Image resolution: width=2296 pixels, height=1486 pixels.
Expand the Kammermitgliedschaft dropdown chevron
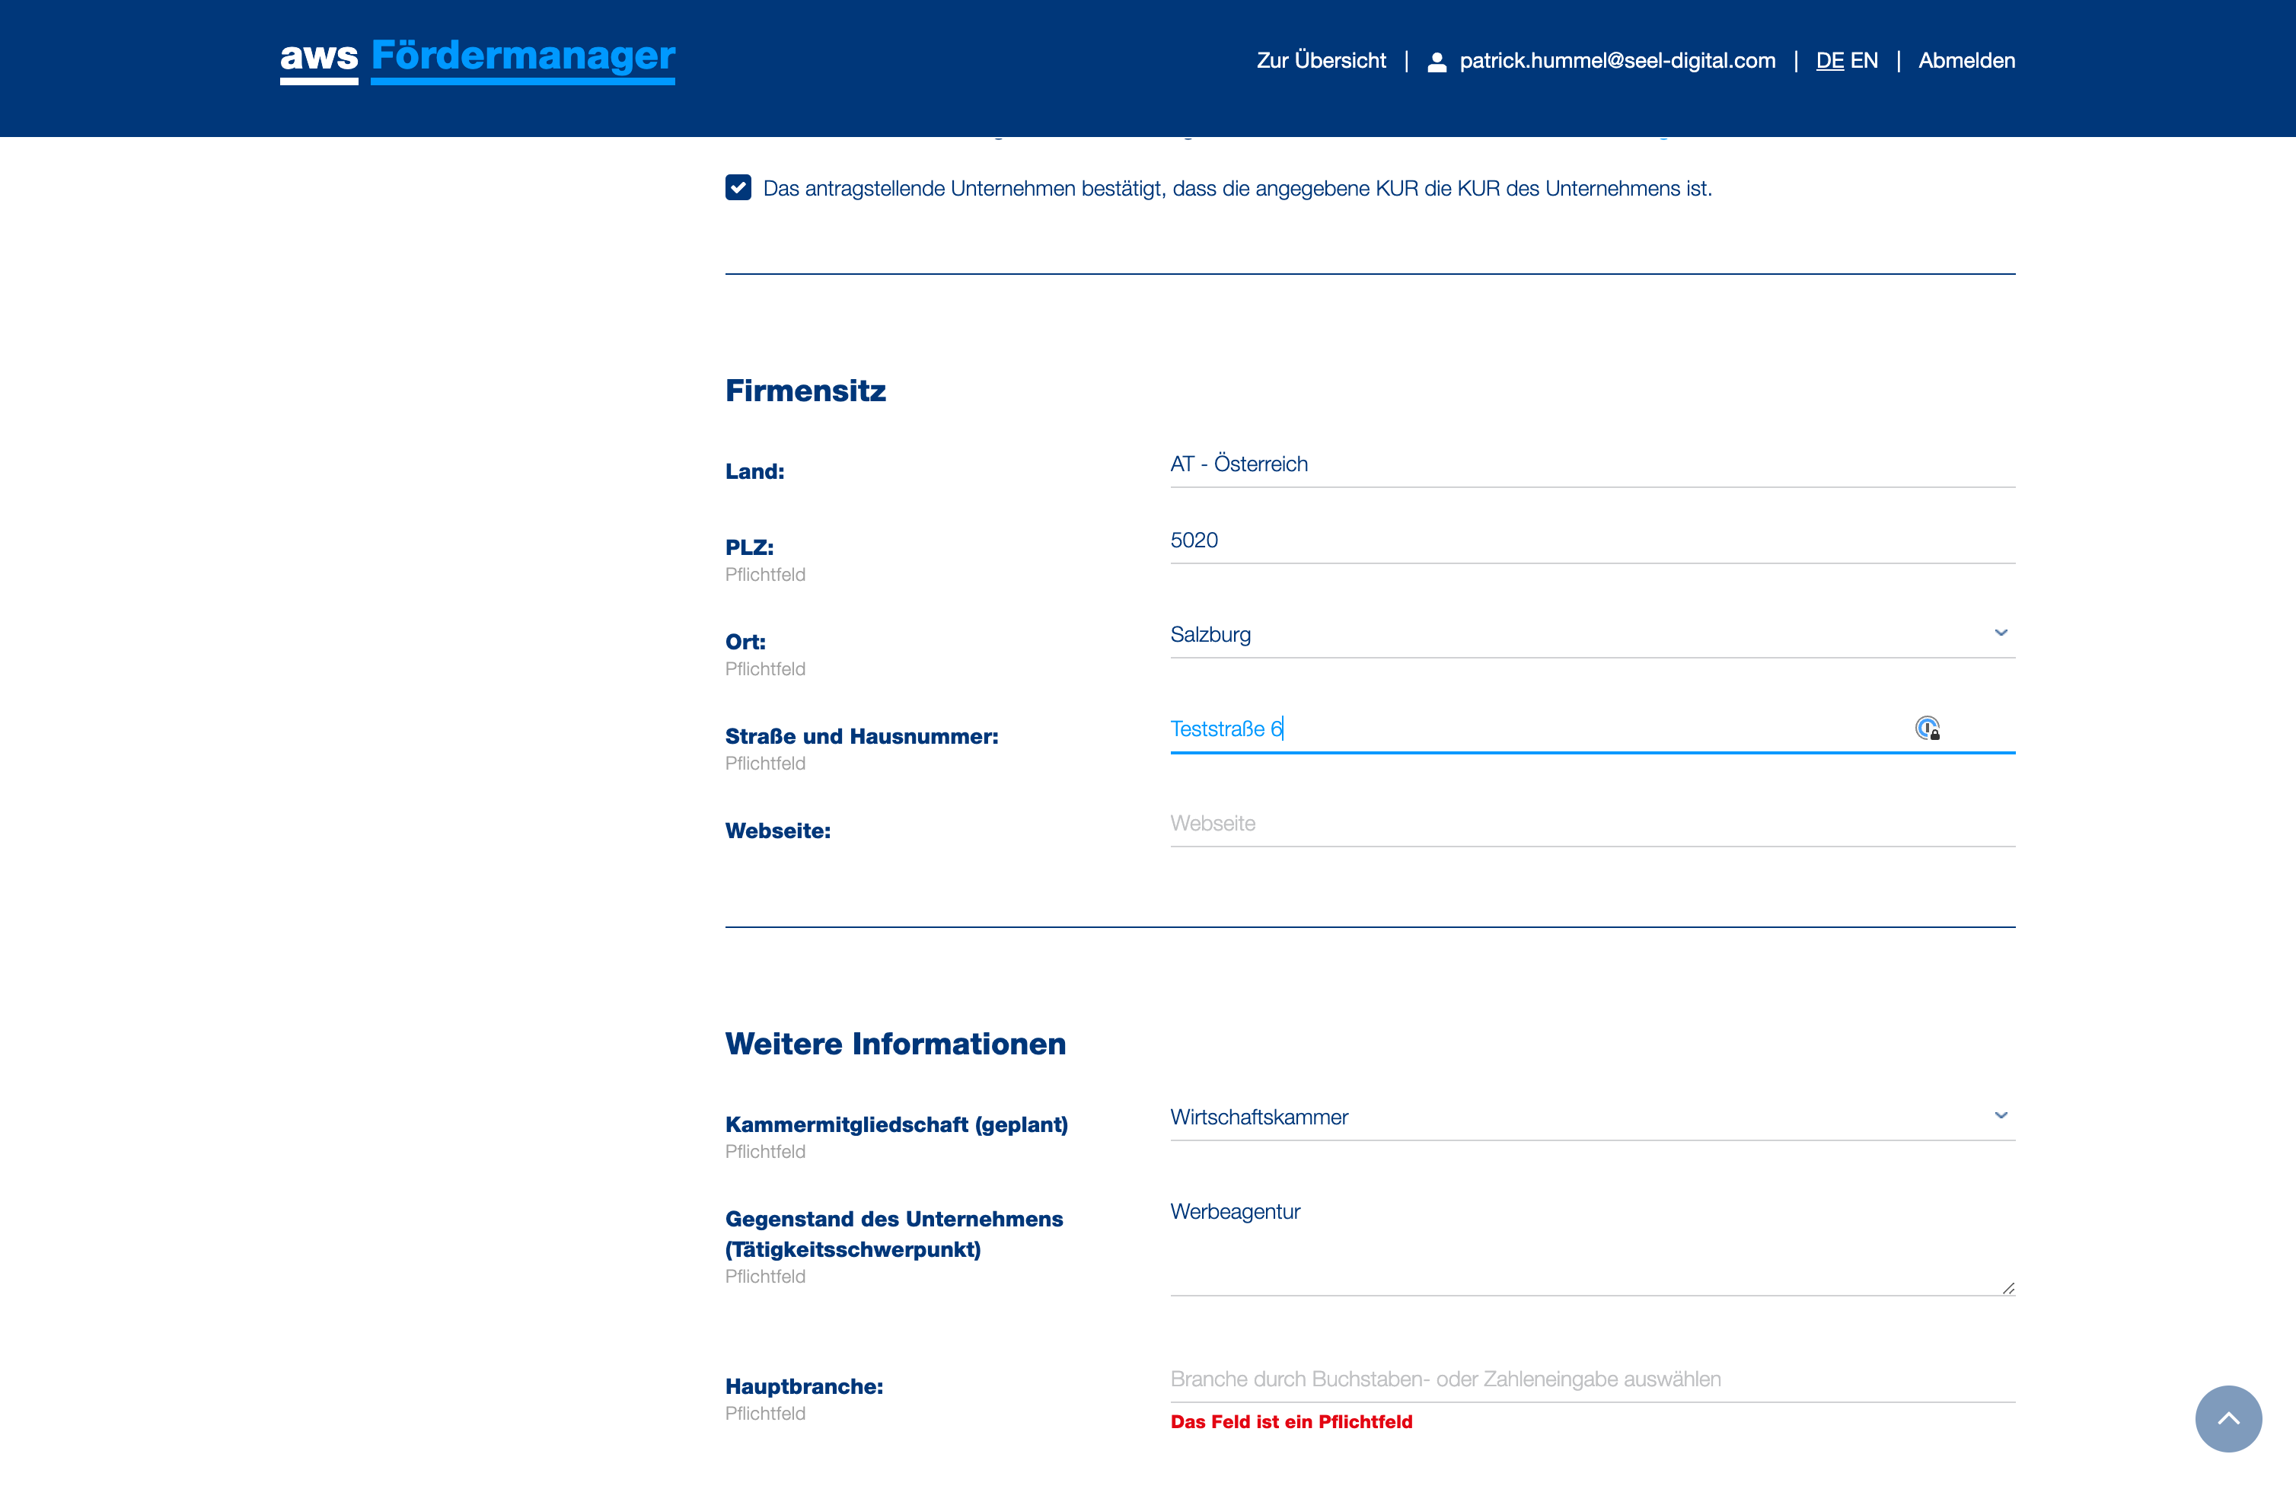(2001, 1115)
